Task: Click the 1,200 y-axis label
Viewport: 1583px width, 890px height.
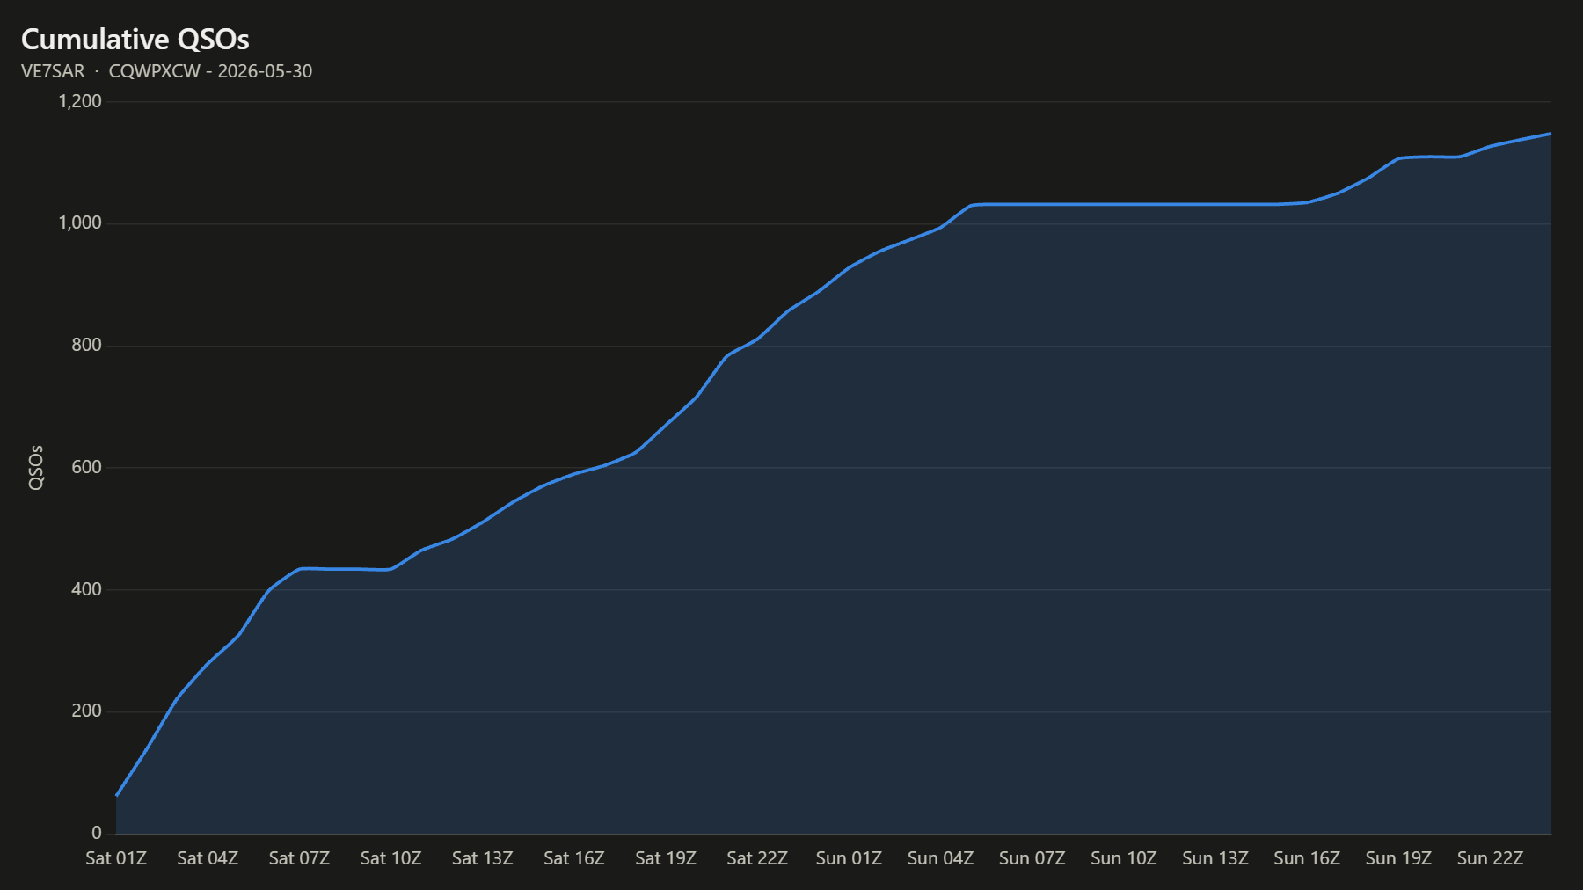Action: [80, 101]
